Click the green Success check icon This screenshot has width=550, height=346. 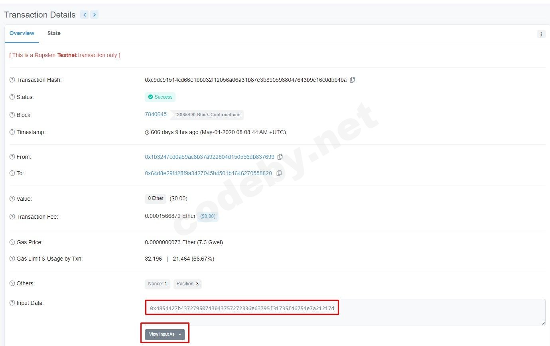(x=150, y=97)
